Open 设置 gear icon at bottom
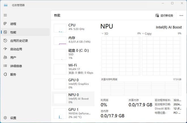This screenshot has width=187, height=123. 5,118
